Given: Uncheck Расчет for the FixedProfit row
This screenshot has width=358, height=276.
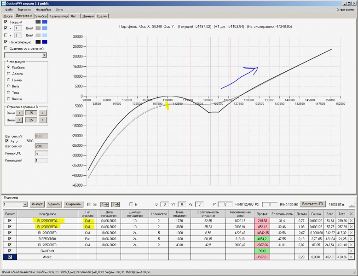Looking at the screenshot, I should pos(10,251).
